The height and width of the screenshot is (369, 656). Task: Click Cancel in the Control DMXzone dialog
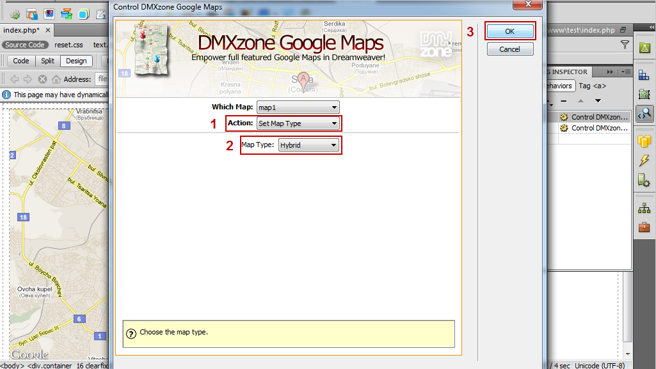click(x=509, y=49)
